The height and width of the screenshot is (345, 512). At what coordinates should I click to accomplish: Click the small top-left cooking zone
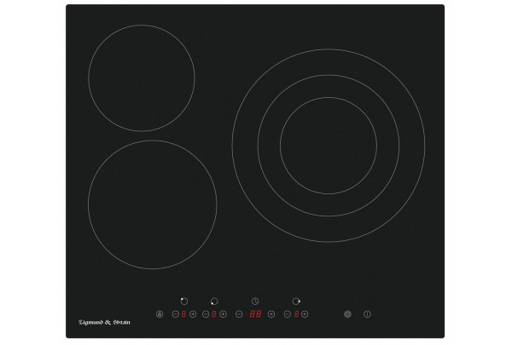click(142, 78)
